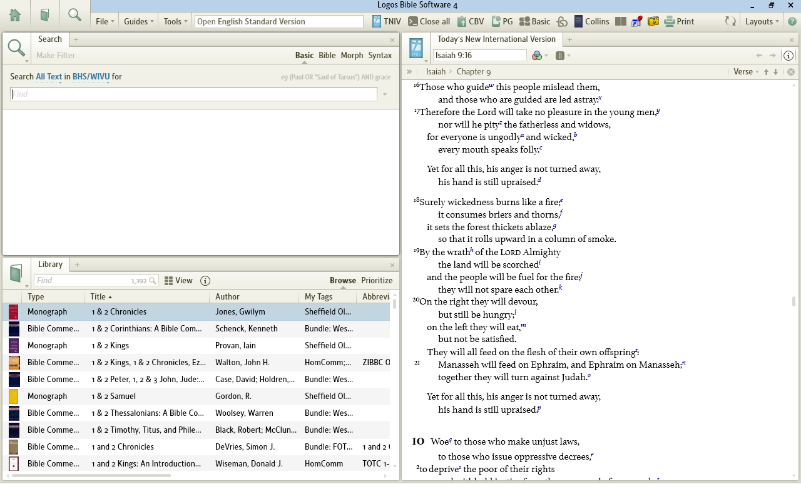
Task: Click the yellow folder shortcut icon
Action: pyautogui.click(x=653, y=21)
